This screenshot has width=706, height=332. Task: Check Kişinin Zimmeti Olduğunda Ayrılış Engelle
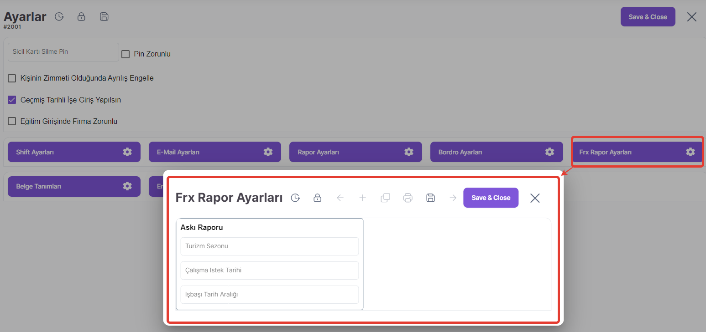click(x=12, y=78)
